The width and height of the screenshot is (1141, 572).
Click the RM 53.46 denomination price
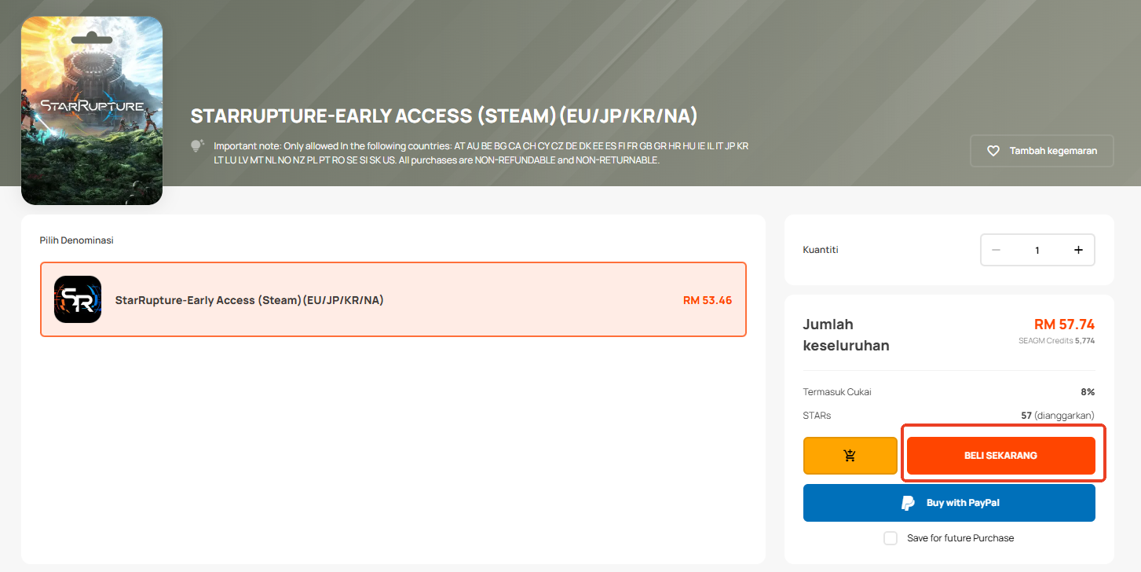707,300
